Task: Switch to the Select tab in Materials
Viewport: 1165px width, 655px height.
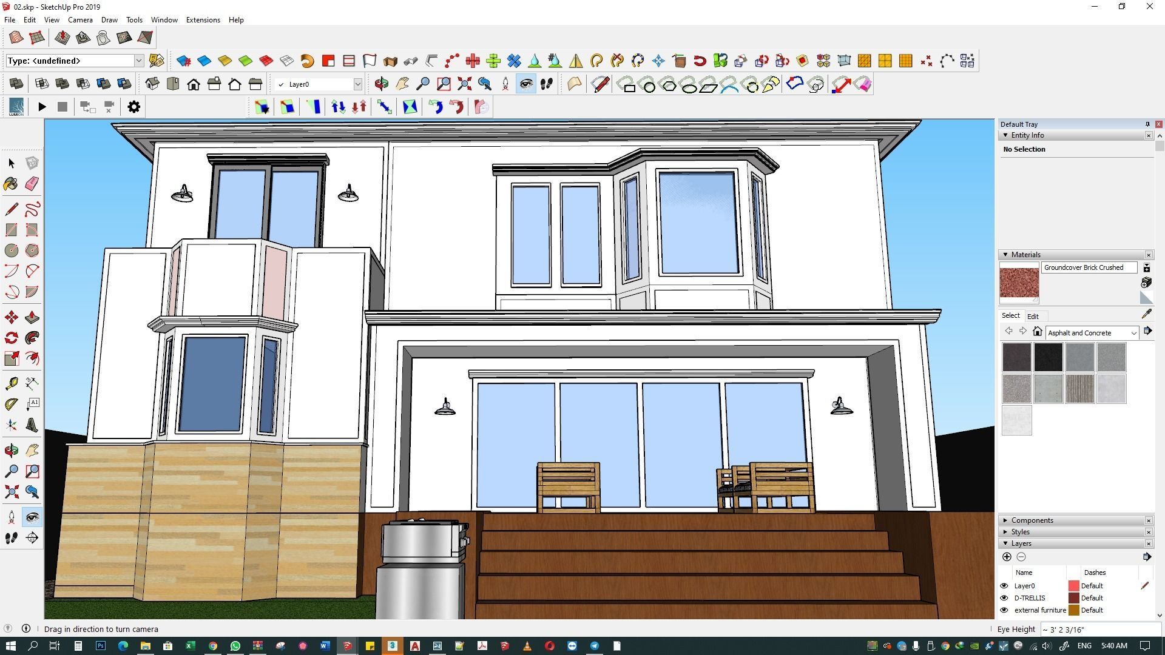Action: pyautogui.click(x=1010, y=315)
